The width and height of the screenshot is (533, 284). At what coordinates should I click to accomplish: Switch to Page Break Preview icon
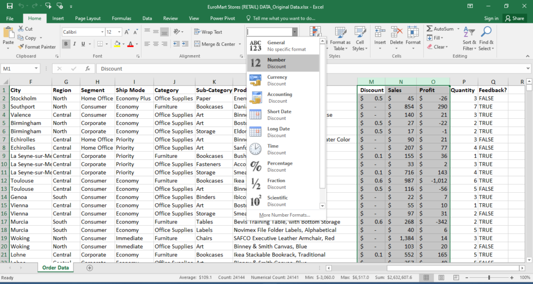pyautogui.click(x=456, y=278)
